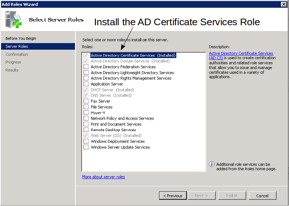Check Windows Deployment Services checkbox
289x206 pixels.
[x=86, y=141]
